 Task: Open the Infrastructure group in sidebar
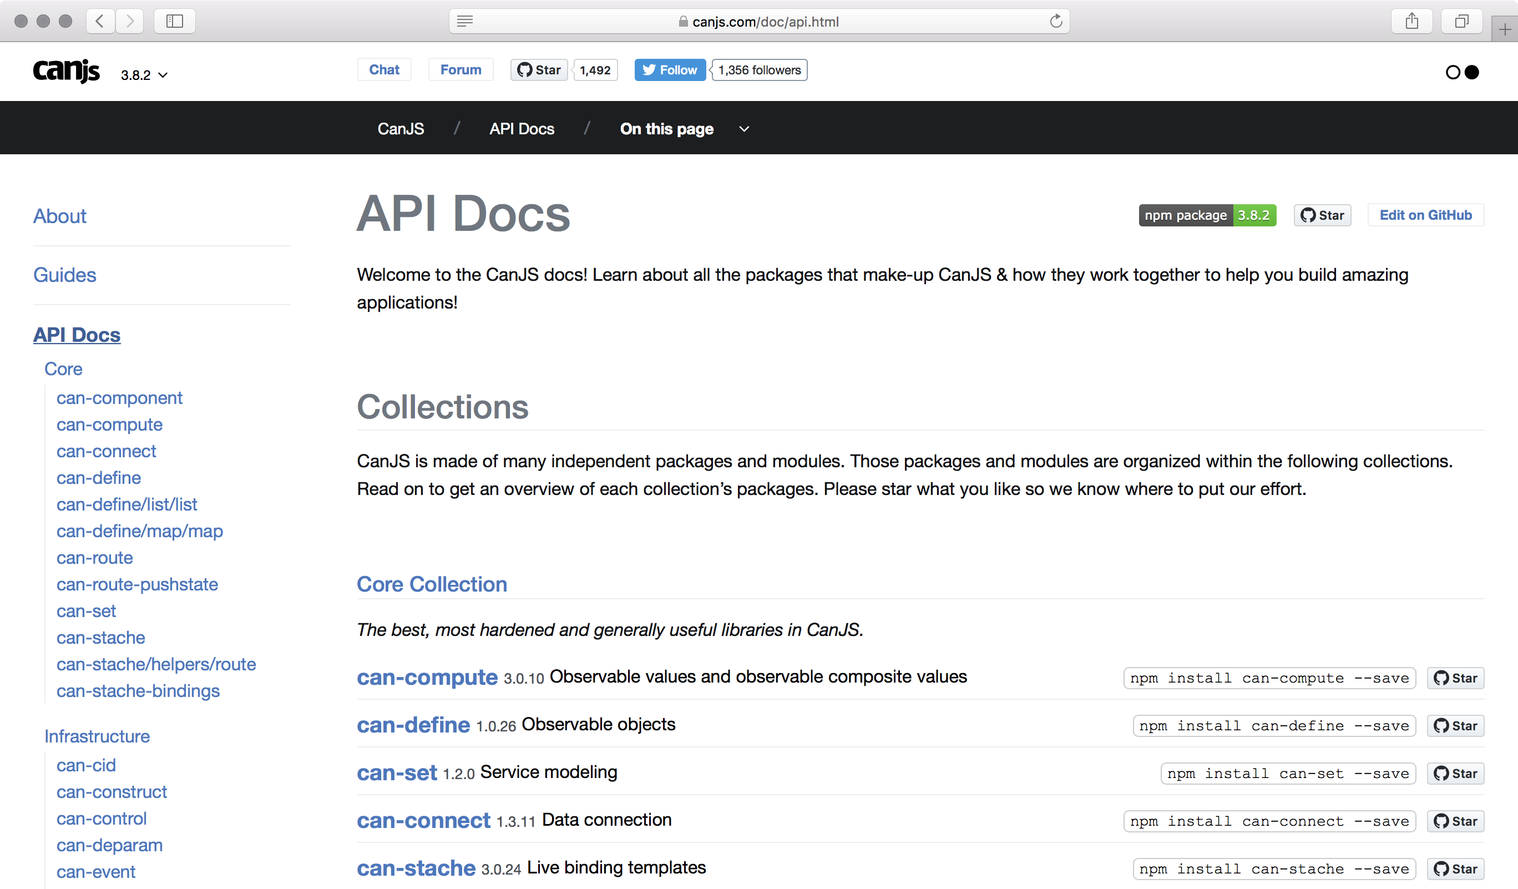(97, 736)
